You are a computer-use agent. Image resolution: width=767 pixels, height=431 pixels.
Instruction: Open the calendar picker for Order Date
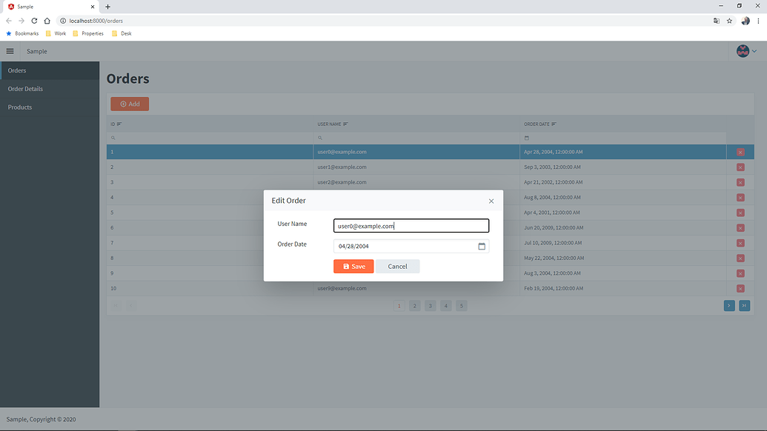(482, 247)
